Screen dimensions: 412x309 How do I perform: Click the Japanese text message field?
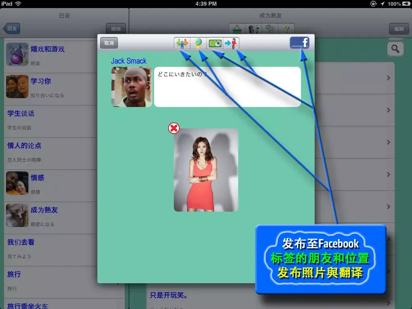click(227, 87)
